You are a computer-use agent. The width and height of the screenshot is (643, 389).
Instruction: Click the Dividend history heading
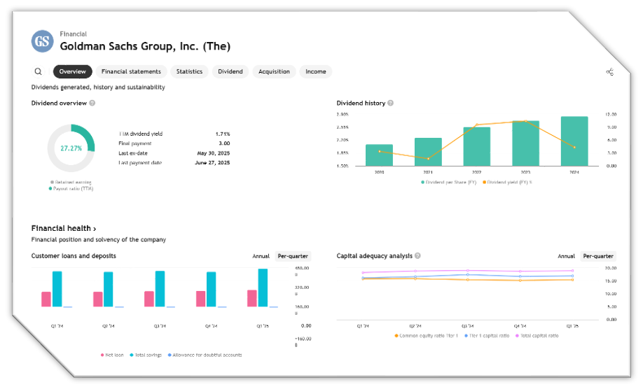[x=361, y=103]
